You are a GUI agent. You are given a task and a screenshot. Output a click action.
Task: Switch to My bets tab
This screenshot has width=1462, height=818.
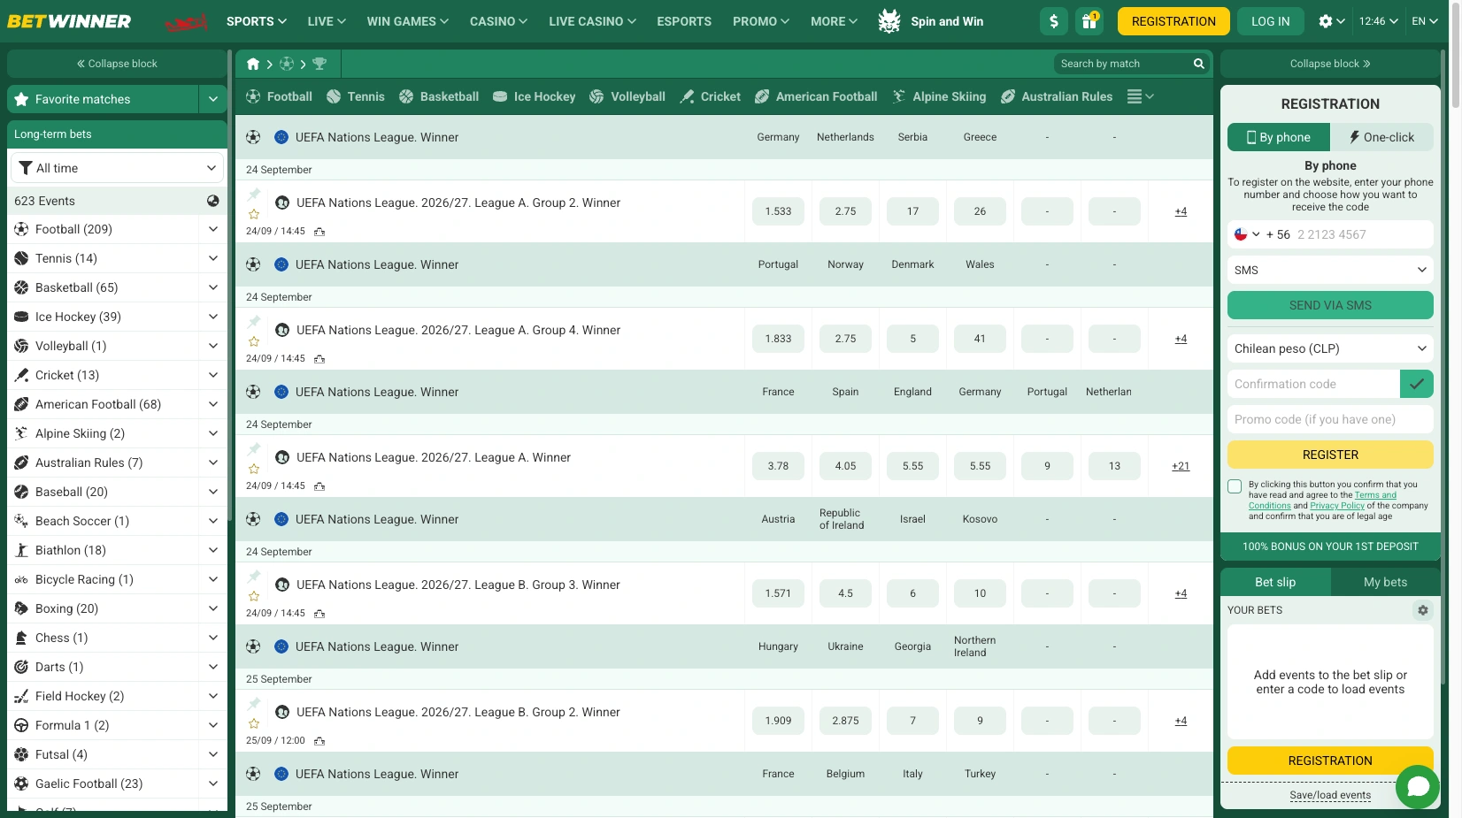tap(1385, 582)
